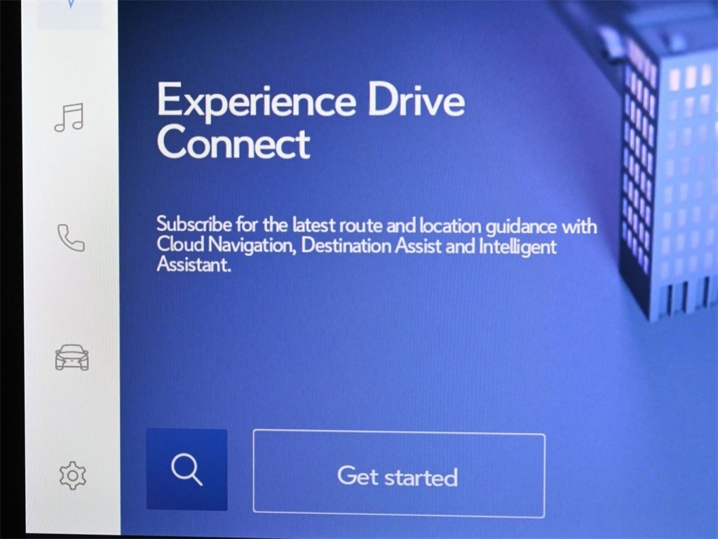The height and width of the screenshot is (539, 718).
Task: Tap the Get started button
Action: 399,474
